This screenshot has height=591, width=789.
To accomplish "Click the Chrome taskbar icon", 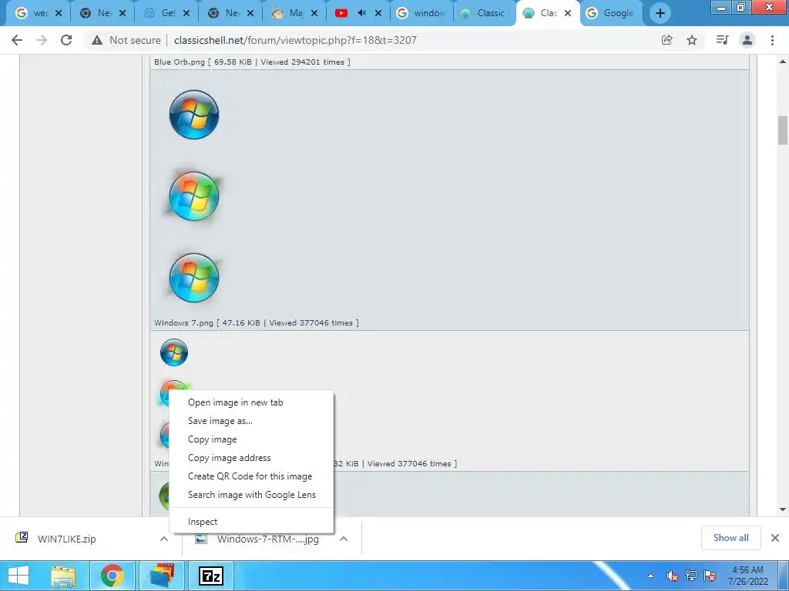I will click(112, 576).
